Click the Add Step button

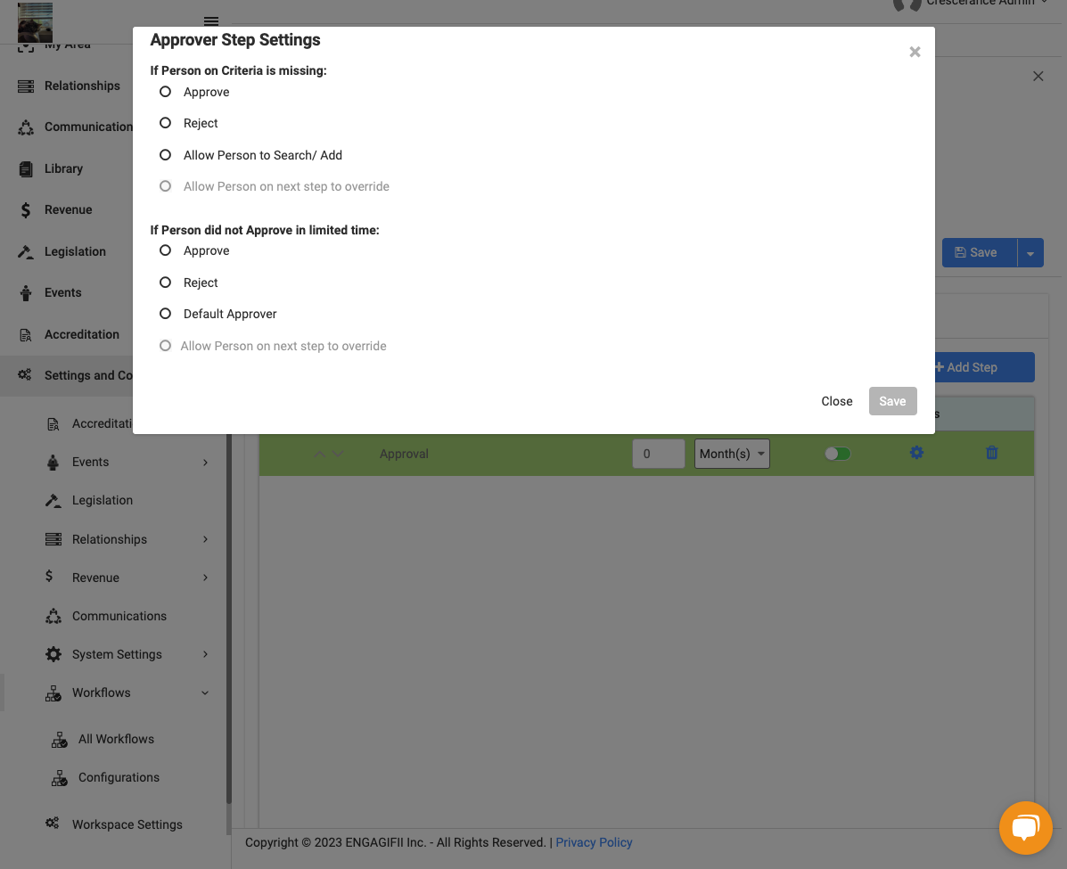tap(985, 367)
